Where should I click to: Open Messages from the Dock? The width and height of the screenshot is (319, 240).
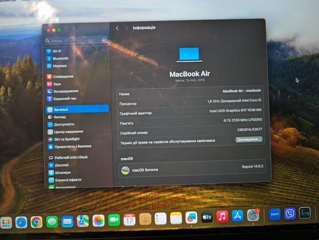52,221
